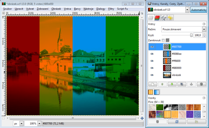Delete layer using the trash icon
The height and width of the screenshot is (128, 209).
coord(201,84)
